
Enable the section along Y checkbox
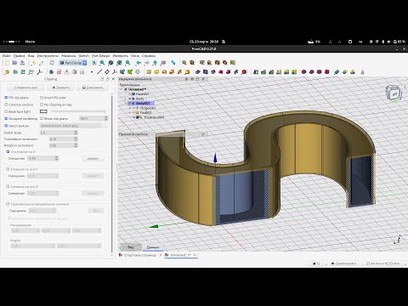(x=8, y=169)
